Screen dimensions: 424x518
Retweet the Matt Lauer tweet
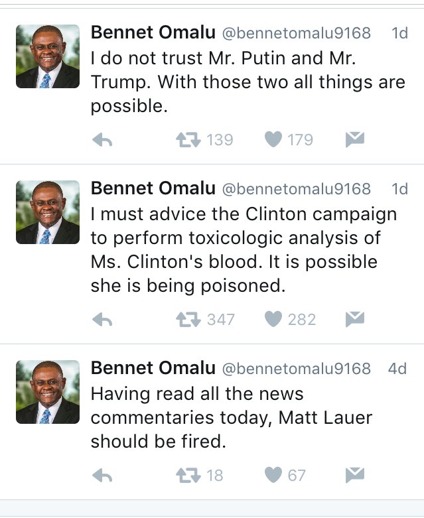click(x=186, y=476)
